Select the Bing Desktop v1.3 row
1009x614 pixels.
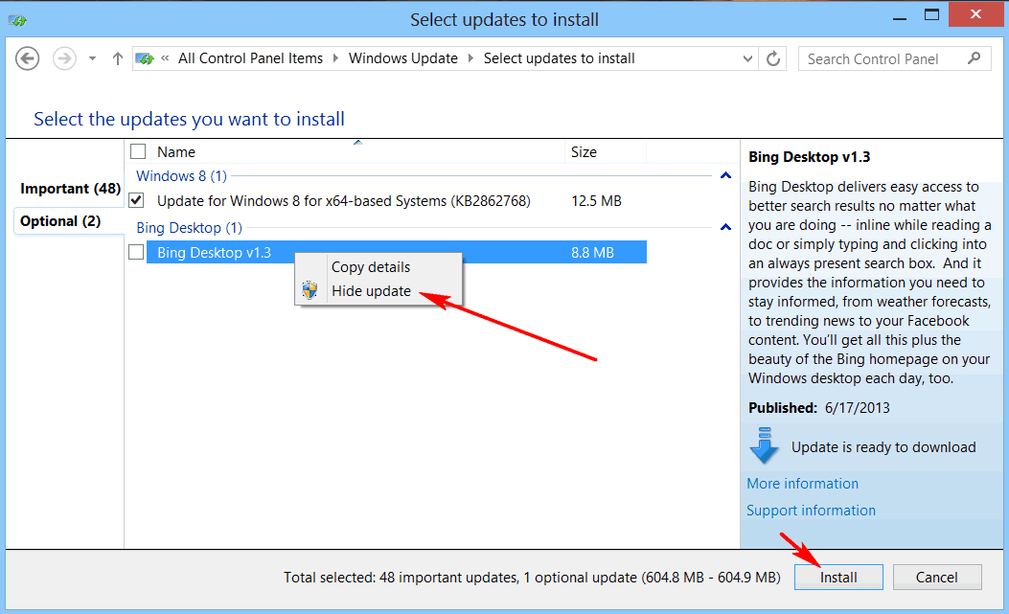(x=397, y=252)
